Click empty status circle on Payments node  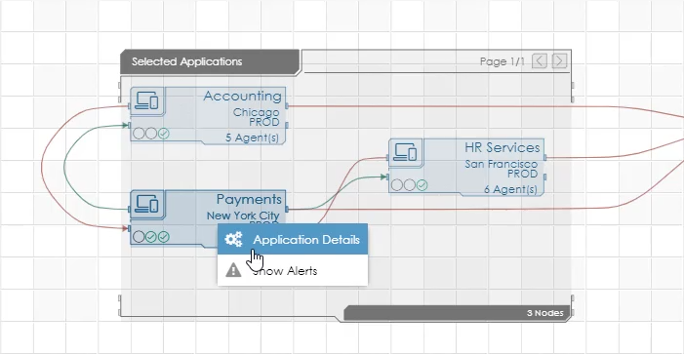(139, 237)
